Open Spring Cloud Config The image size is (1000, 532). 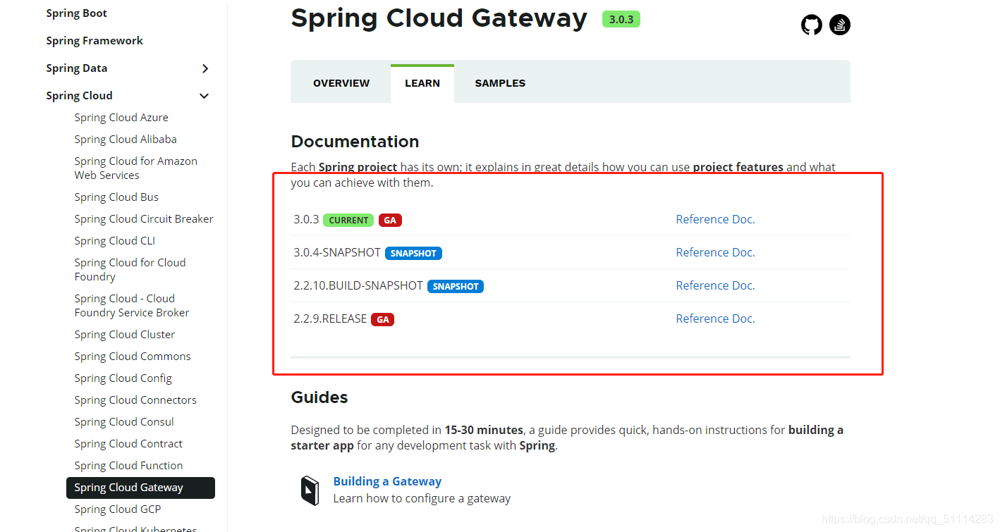123,378
